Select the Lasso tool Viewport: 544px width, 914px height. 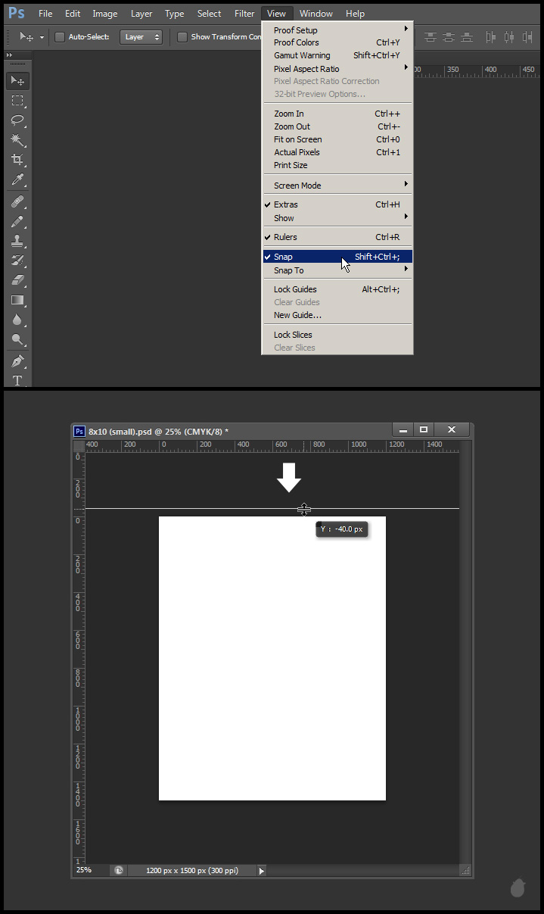(x=17, y=120)
